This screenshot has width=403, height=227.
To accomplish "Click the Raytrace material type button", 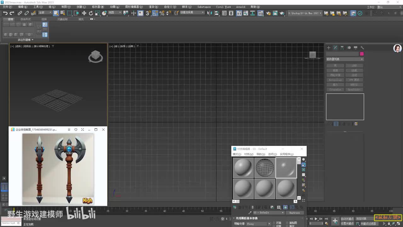I will pyautogui.click(x=295, y=213).
